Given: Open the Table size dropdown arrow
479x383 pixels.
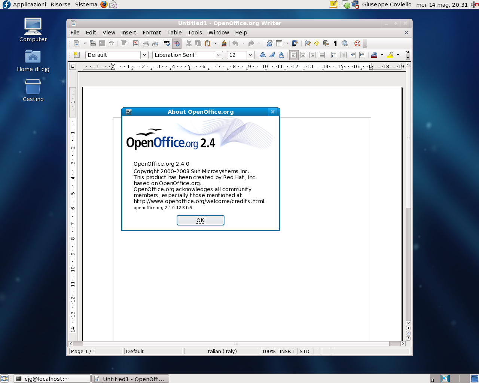Looking at the screenshot, I should [287, 43].
